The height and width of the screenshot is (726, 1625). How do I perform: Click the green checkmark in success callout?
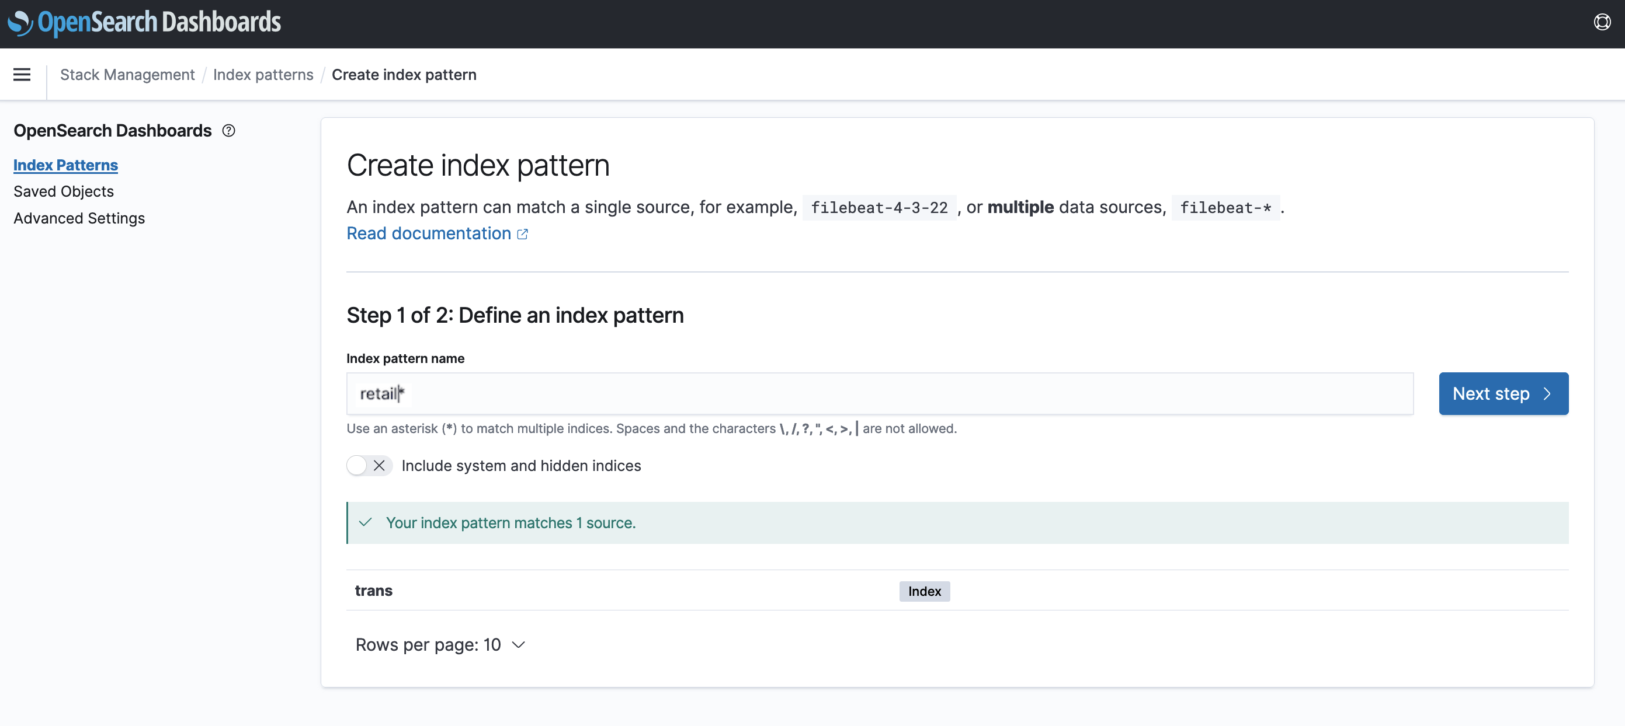tap(365, 522)
